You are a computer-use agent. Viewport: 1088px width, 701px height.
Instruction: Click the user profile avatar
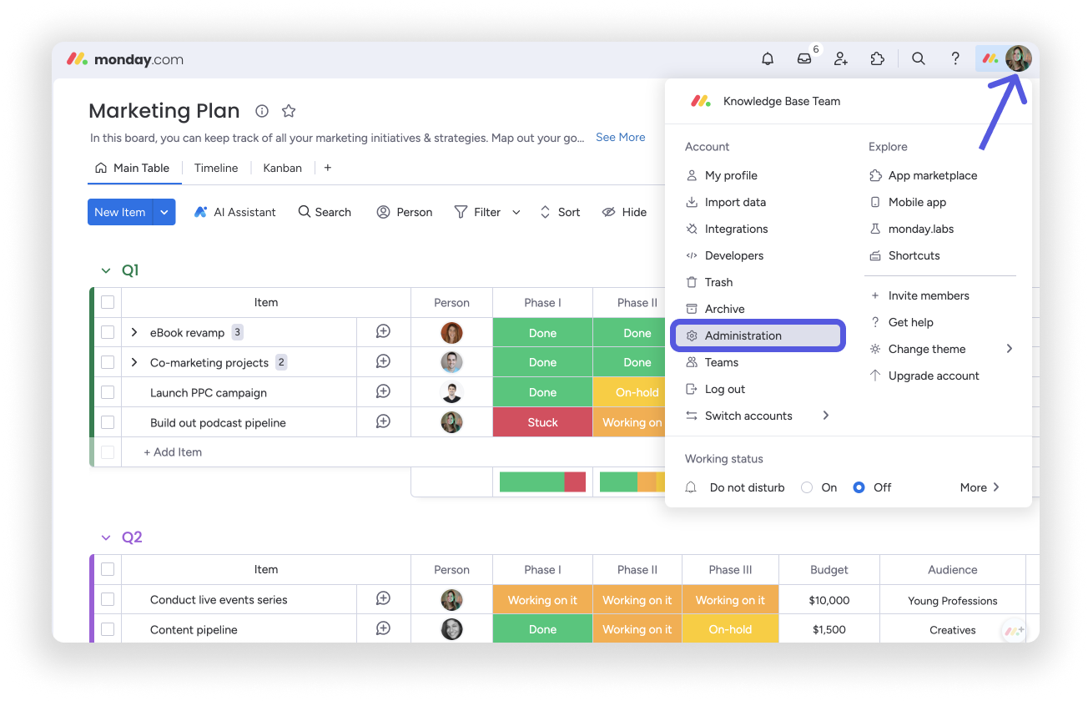1019,58
